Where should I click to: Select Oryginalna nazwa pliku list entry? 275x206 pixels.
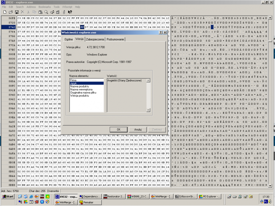coord(83,93)
